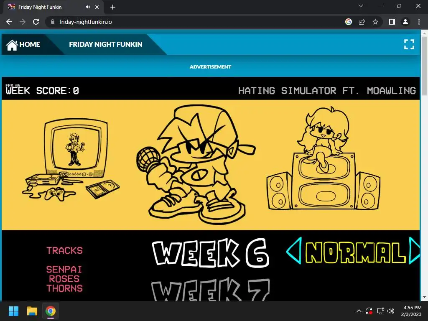Click the Boyfriend character with microphone
428x321 pixels.
(x=196, y=164)
